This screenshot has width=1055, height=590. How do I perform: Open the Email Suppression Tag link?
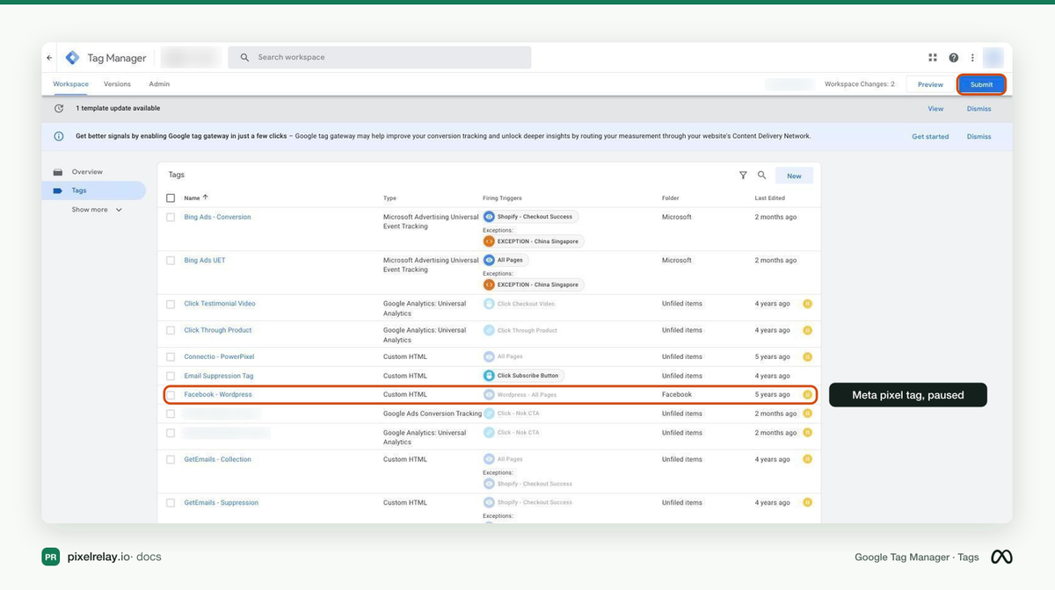pyautogui.click(x=219, y=376)
